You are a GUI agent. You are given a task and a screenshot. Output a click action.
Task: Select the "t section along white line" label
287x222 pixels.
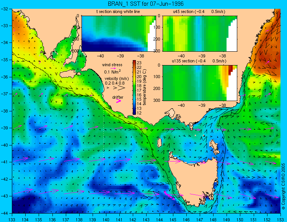[x=118, y=11]
